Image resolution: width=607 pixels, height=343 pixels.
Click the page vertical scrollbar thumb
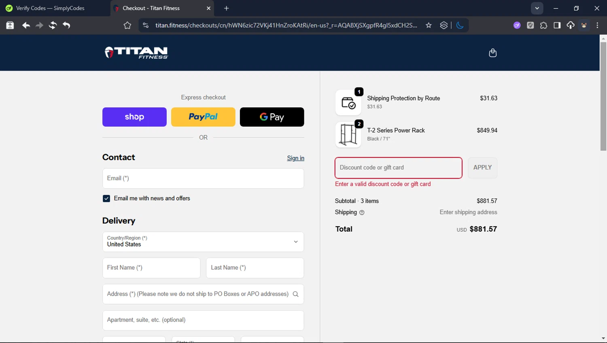pos(603,96)
